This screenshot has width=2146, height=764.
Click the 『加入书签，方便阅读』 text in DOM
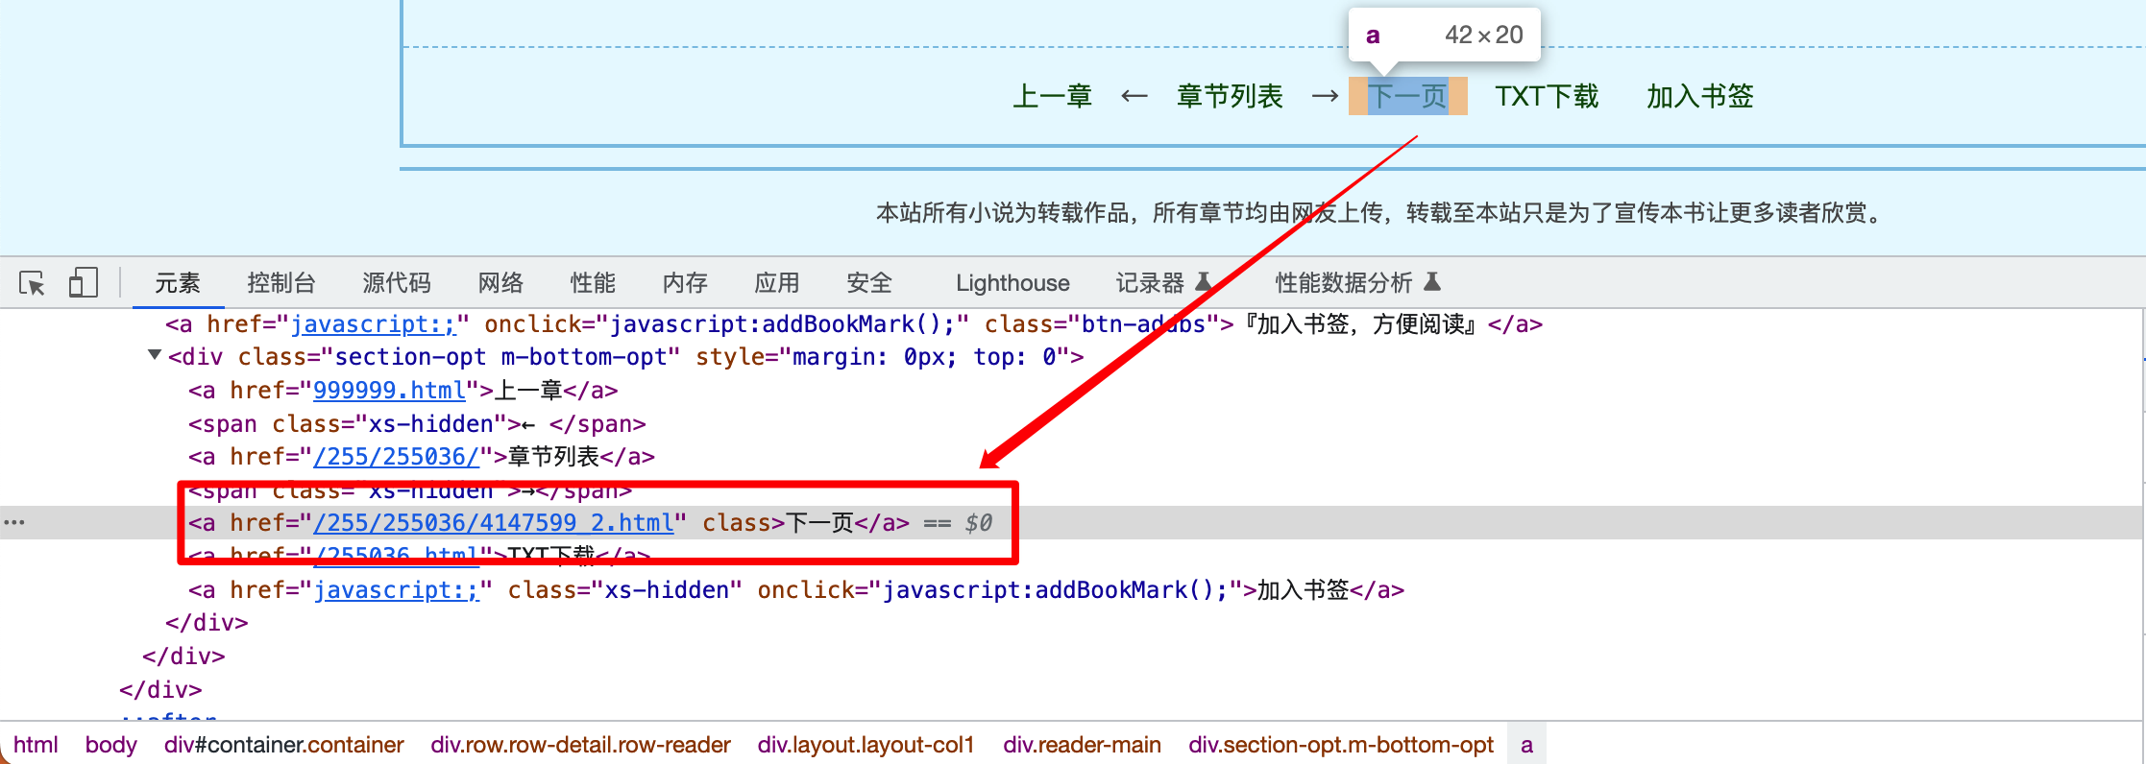(1361, 324)
